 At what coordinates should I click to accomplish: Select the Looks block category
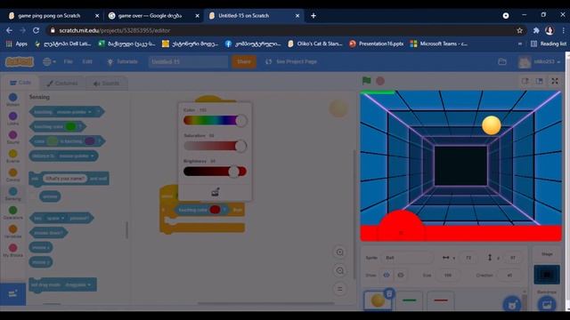(x=12, y=118)
